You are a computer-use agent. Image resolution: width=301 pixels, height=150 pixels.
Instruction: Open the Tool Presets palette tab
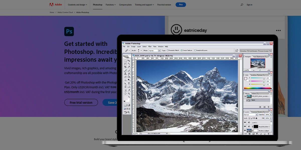click(x=253, y=51)
